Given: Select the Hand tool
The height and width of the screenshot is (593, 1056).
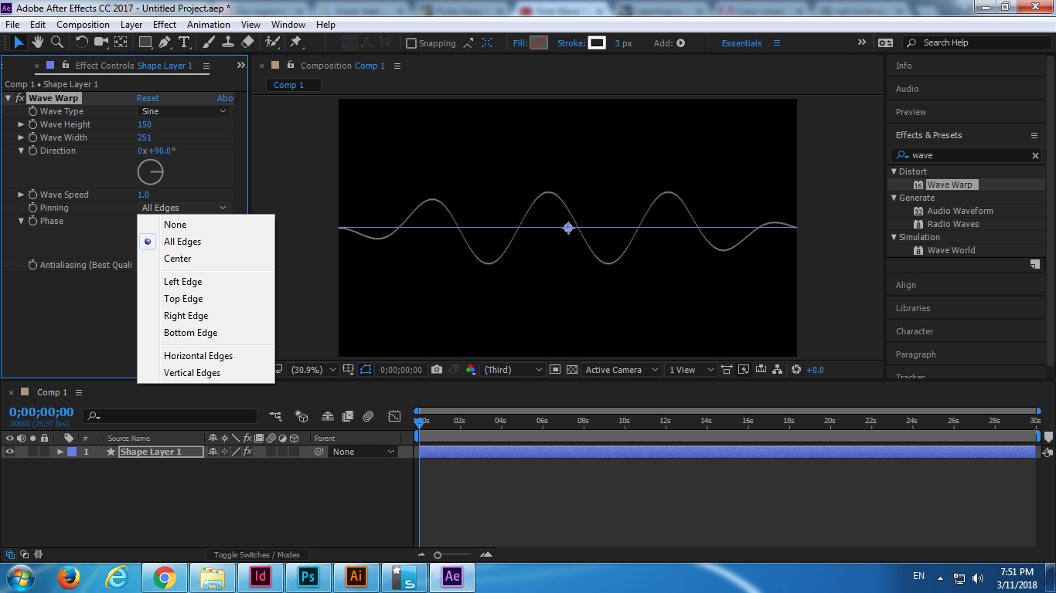Looking at the screenshot, I should 37,42.
